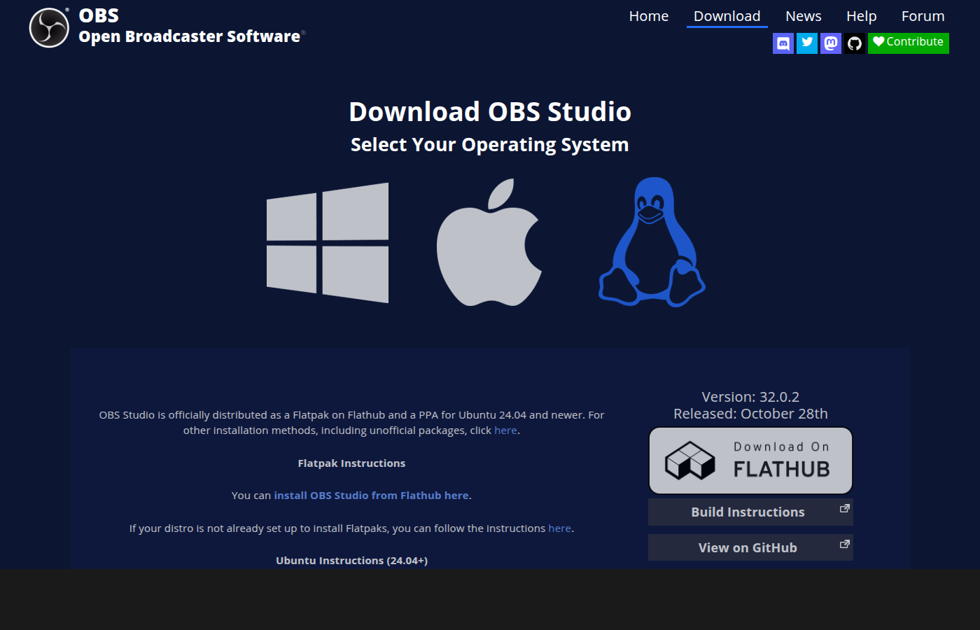The image size is (980, 630).
Task: Click the 'Ubuntu Instructions (24.04+)' heading
Action: 351,561
